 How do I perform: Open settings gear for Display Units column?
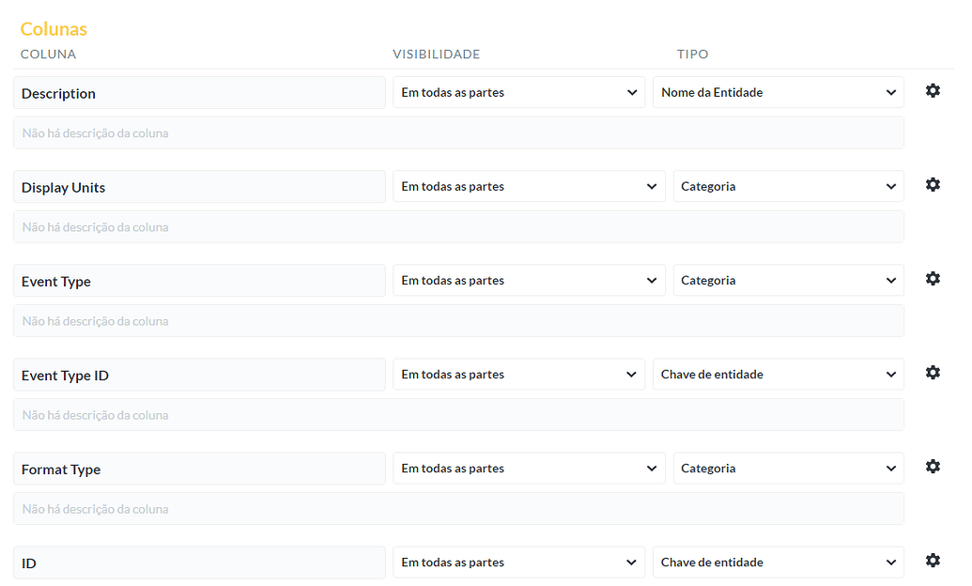tap(933, 185)
